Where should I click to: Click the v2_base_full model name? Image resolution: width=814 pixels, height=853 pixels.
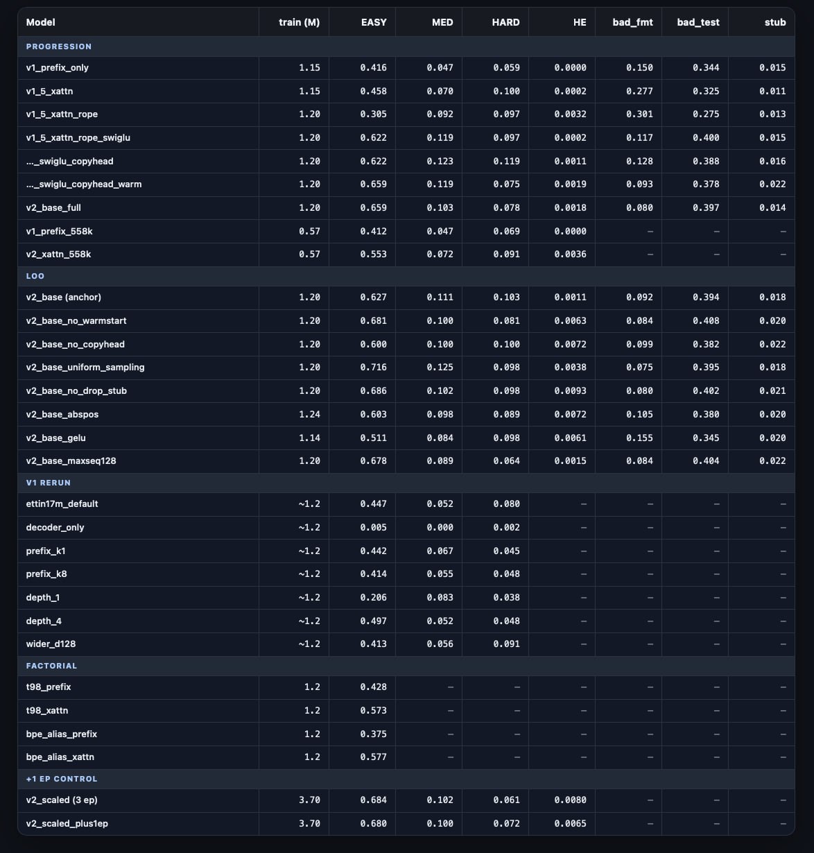pos(54,207)
